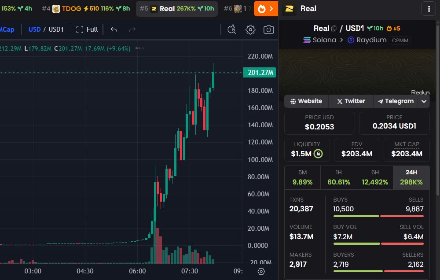Image resolution: width=440 pixels, height=280 pixels.
Task: Click the quick search lightning magnifier icon
Action: point(232,29)
